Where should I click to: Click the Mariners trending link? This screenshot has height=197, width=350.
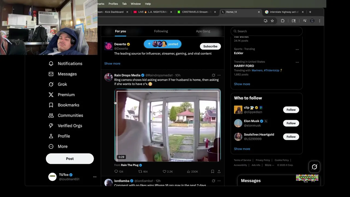point(257,70)
